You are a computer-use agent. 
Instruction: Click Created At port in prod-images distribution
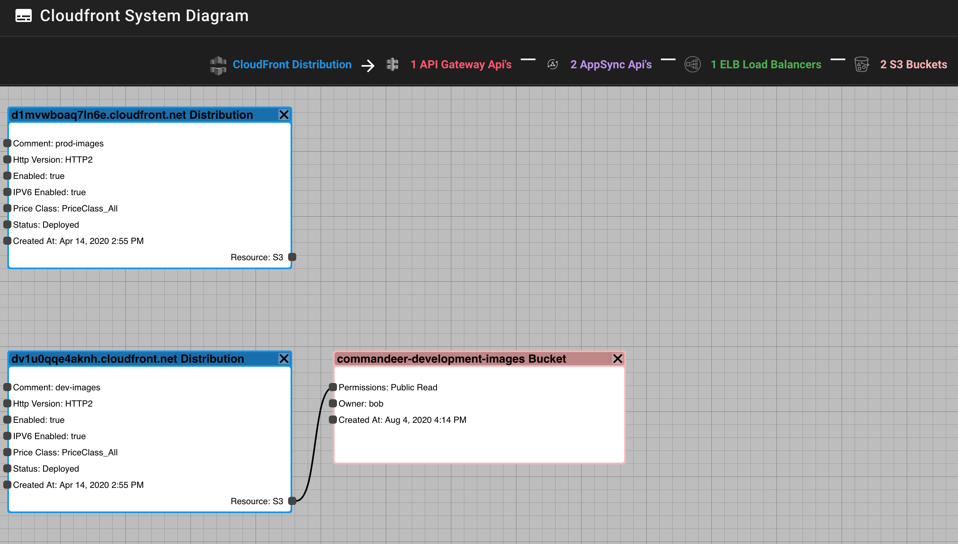[x=7, y=241]
